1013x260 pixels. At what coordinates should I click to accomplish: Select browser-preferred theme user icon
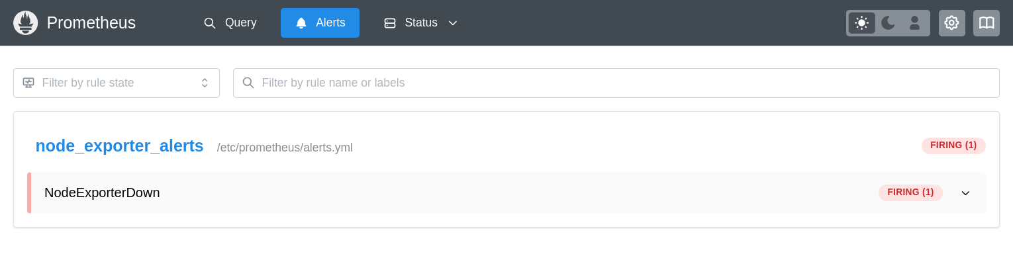[x=914, y=22]
